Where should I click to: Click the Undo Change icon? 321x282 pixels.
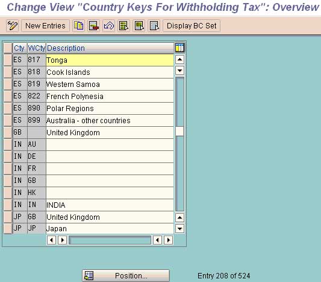109,26
